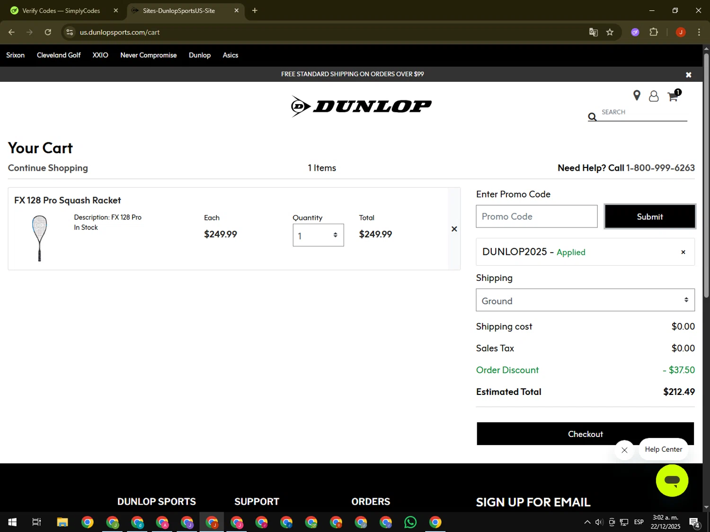Image resolution: width=710 pixels, height=532 pixels.
Task: Click the $212.49 estimated total value
Action: pyautogui.click(x=679, y=392)
